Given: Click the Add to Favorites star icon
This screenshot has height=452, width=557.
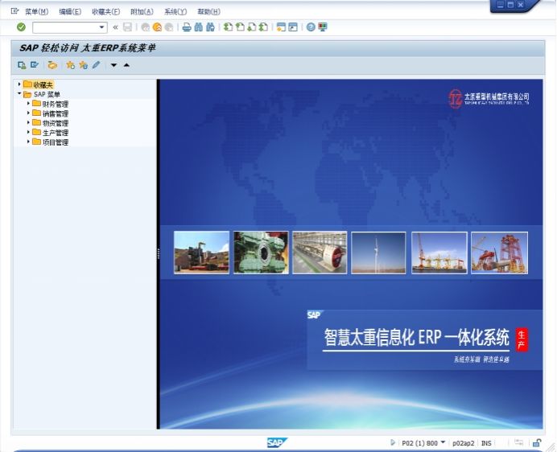Looking at the screenshot, I should (70, 65).
